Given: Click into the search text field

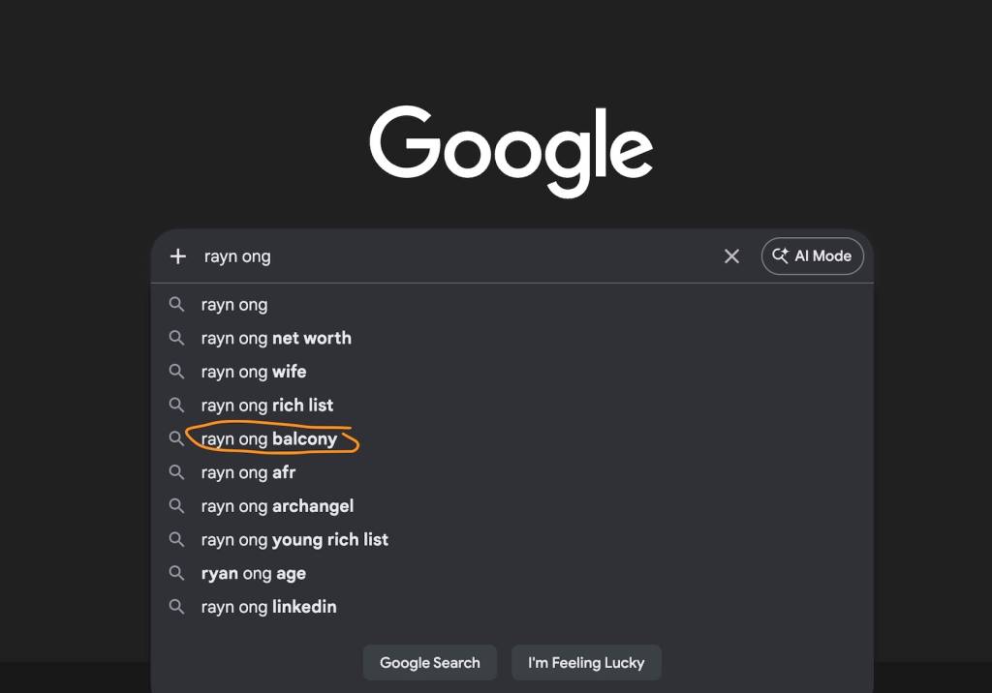Looking at the screenshot, I should (x=455, y=256).
